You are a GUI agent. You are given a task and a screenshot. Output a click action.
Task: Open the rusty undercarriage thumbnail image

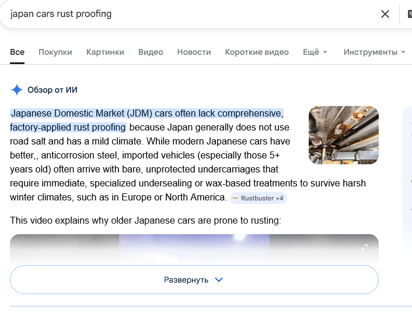pos(343,135)
